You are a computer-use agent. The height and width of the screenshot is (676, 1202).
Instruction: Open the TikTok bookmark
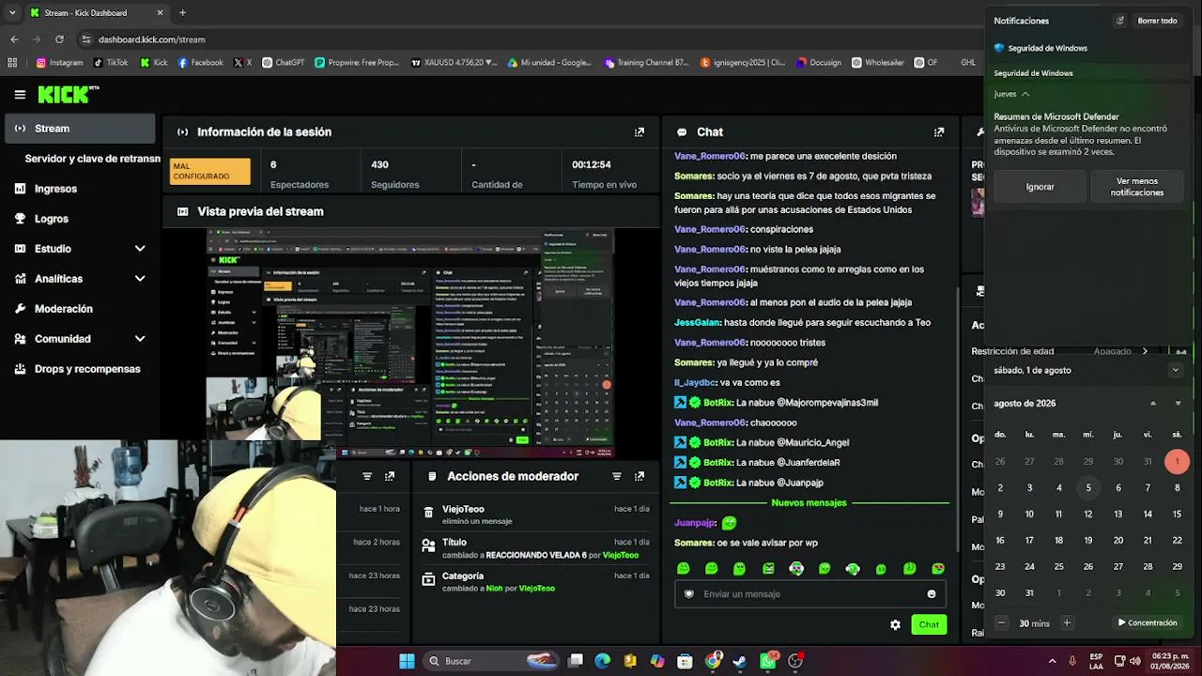[111, 63]
